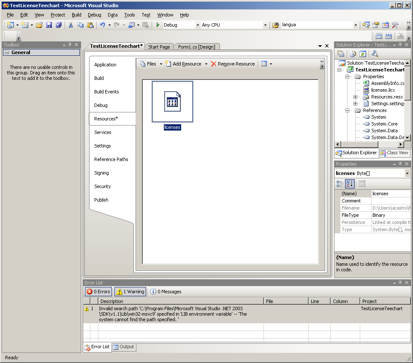The height and width of the screenshot is (363, 413).
Task: Open Solution Explorer from the main toolbar
Action: pos(366,25)
